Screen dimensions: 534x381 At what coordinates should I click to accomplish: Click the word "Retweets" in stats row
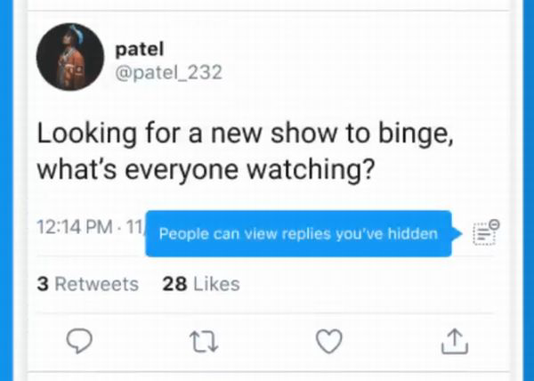pyautogui.click(x=96, y=284)
